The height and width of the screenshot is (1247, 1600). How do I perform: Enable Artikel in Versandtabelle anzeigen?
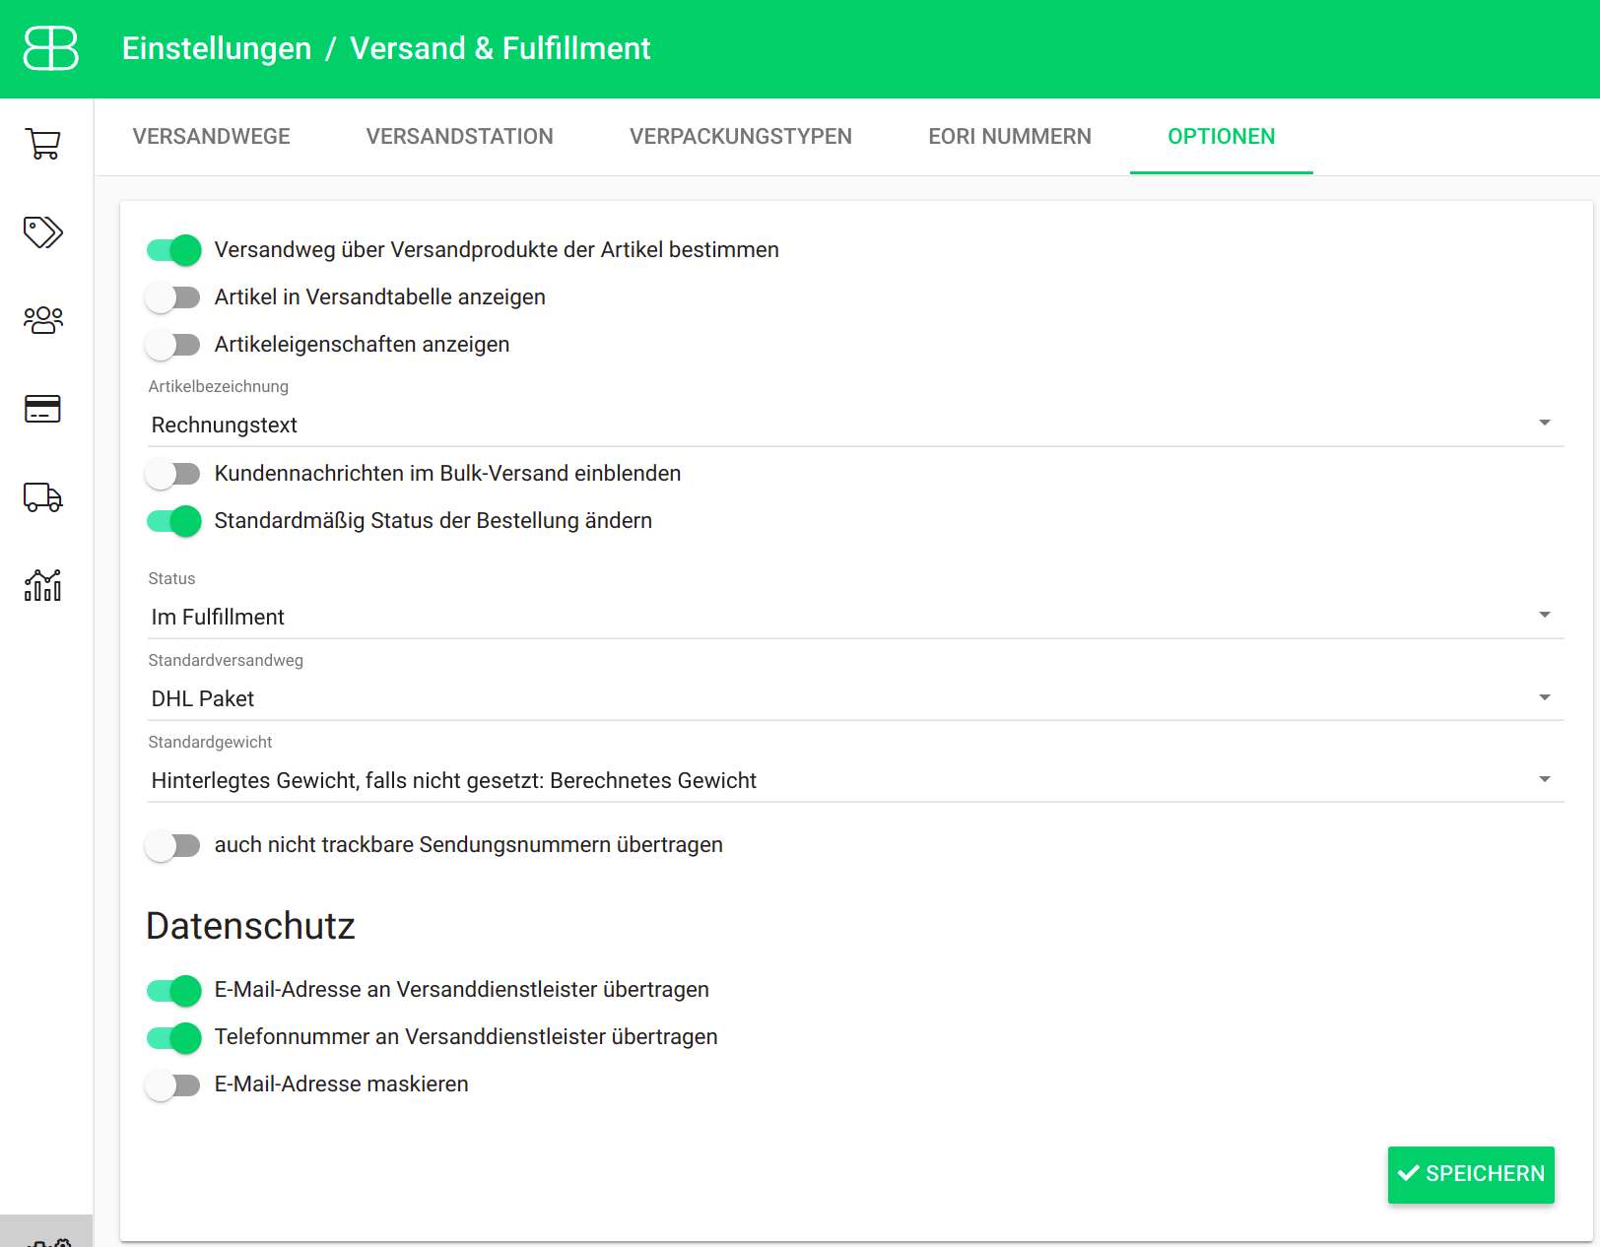point(172,297)
